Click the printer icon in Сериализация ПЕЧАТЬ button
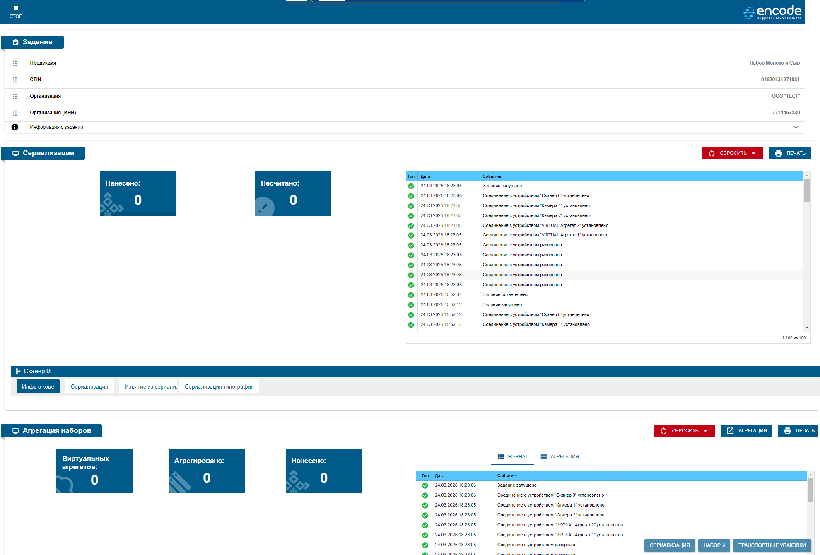This screenshot has width=820, height=555. pos(778,153)
